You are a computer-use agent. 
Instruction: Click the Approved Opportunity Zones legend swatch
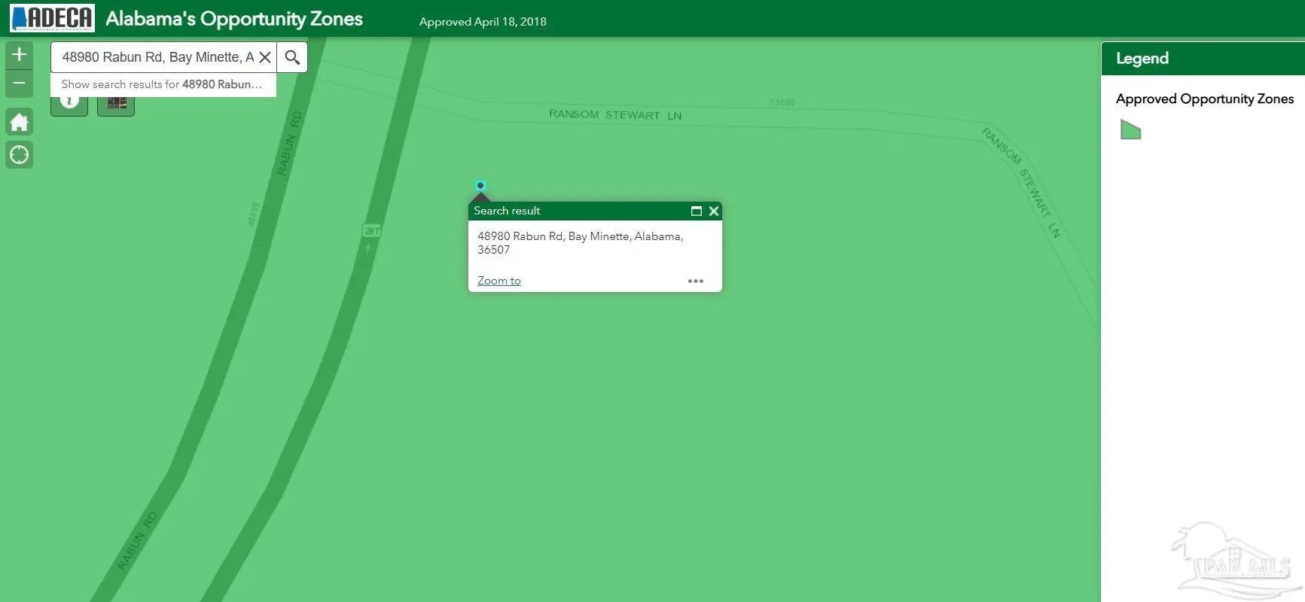(x=1130, y=130)
